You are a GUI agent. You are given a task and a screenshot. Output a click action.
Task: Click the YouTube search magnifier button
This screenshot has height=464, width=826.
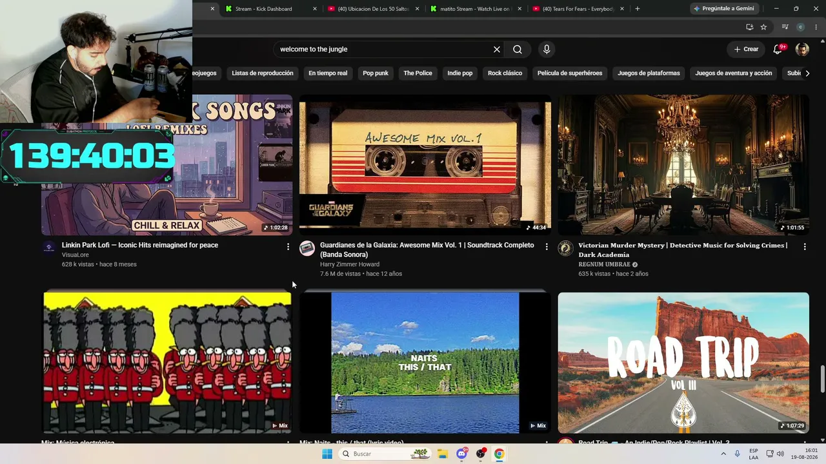coord(518,50)
